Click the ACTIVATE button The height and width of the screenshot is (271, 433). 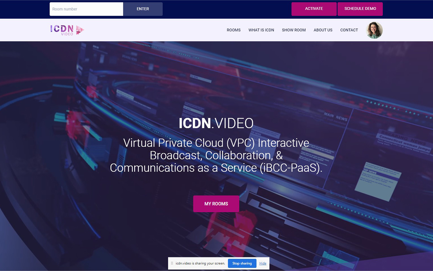(314, 9)
